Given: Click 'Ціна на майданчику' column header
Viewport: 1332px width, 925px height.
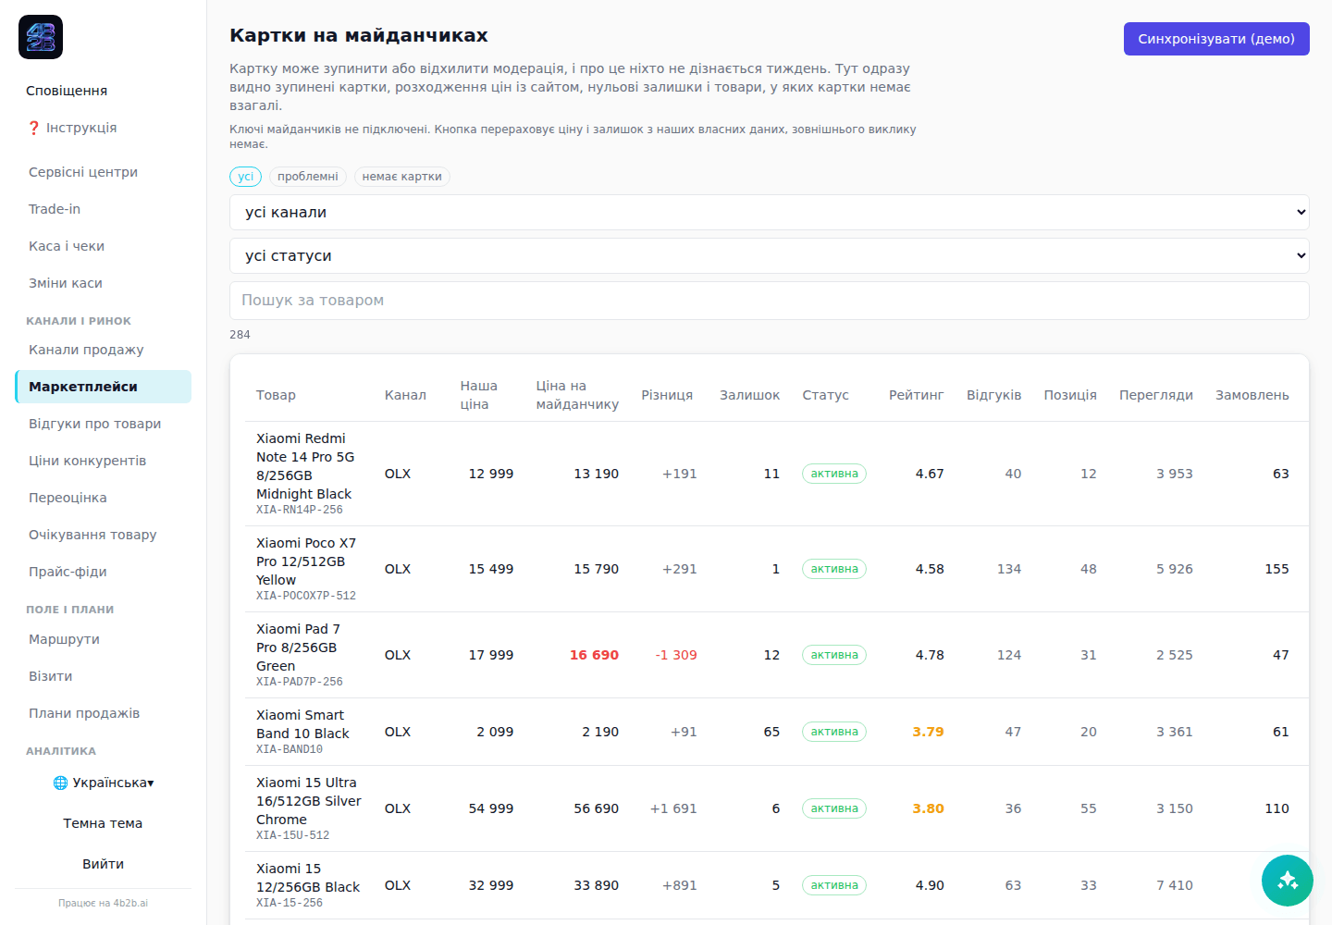Looking at the screenshot, I should coord(577,395).
